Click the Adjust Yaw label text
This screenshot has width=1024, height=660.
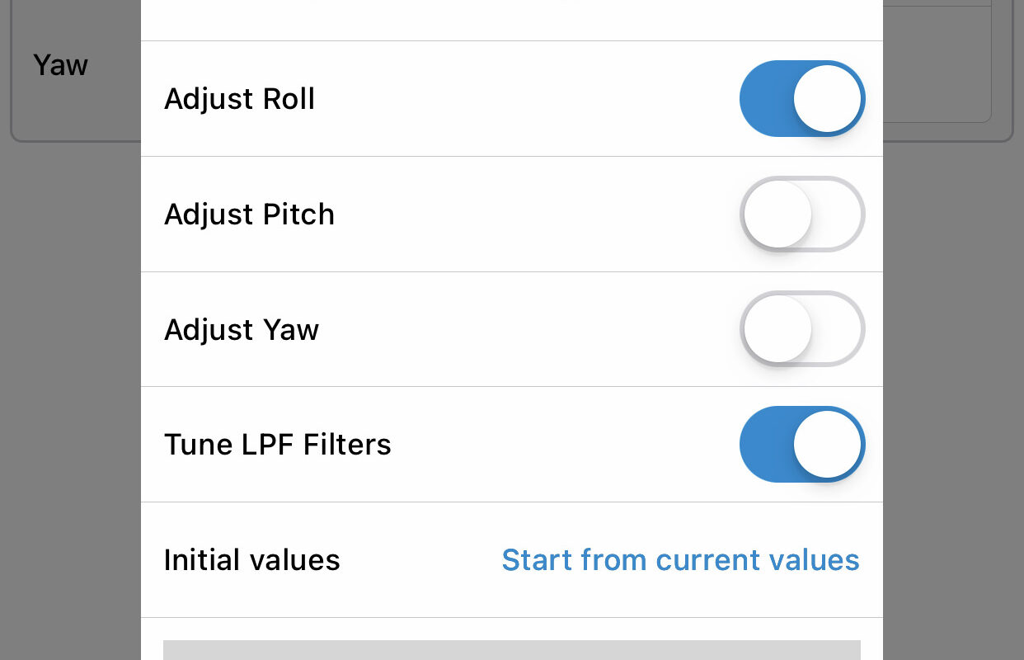241,330
